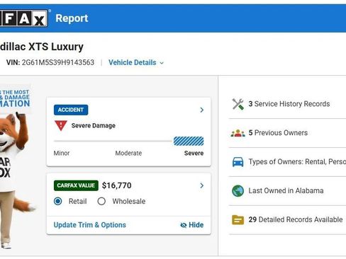The height and width of the screenshot is (259, 346).
Task: Click the red severe damage warning triangle
Action: pyautogui.click(x=61, y=125)
